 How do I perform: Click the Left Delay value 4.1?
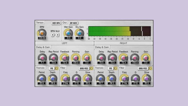42,63
